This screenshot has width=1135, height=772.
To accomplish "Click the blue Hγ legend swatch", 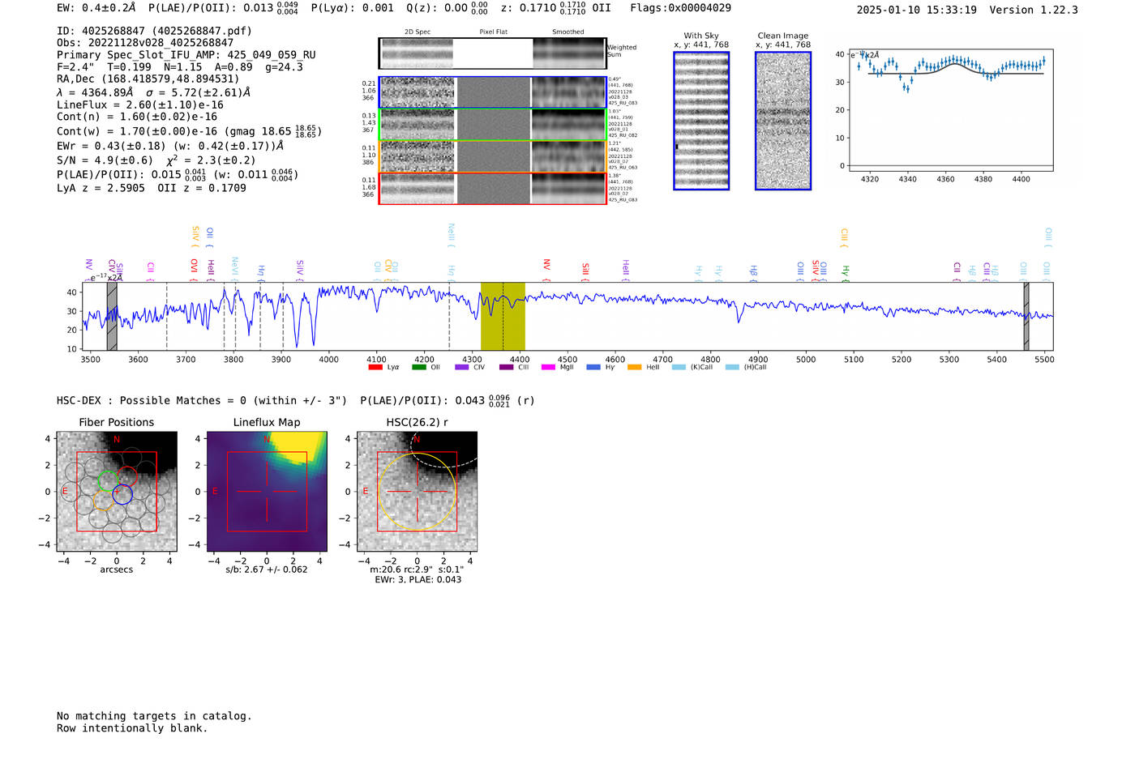I will 593,367.
